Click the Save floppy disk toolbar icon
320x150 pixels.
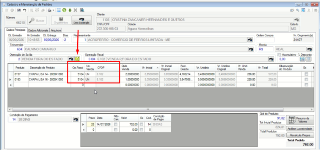click(19, 10)
